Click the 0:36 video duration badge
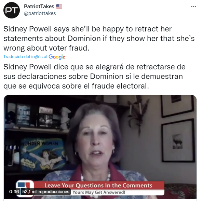Image resolution: width=202 pixels, height=201 pixels. pyautogui.click(x=14, y=192)
